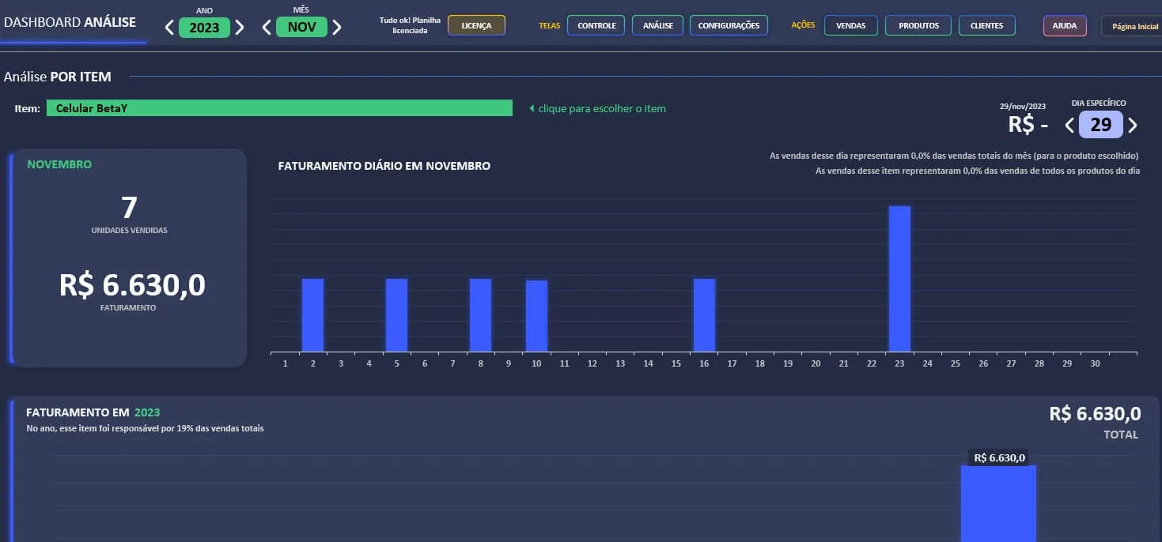
Task: Click axis label 1 in daily chart
Action: (x=285, y=363)
